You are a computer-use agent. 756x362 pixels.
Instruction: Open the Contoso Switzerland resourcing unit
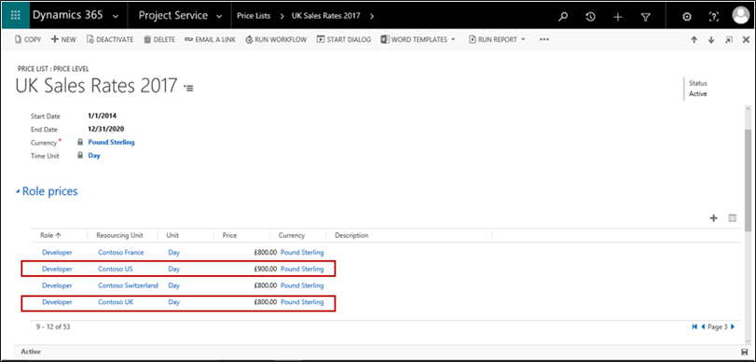[129, 285]
